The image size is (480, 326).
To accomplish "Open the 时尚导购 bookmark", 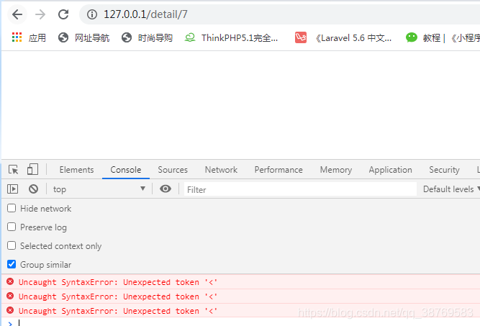I will [x=147, y=37].
